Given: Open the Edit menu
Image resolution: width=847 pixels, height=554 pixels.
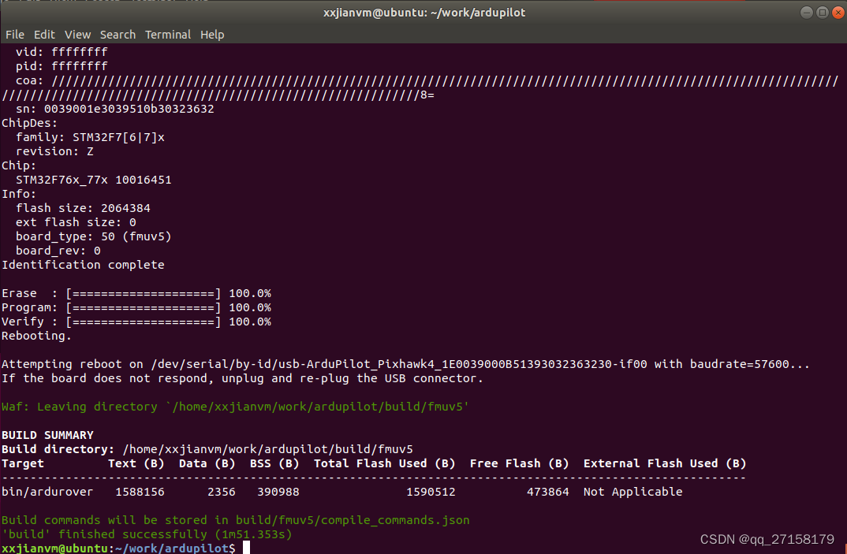Looking at the screenshot, I should pyautogui.click(x=44, y=35).
